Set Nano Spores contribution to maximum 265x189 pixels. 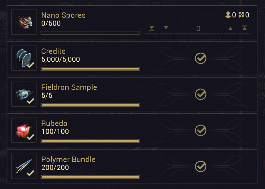(244, 28)
